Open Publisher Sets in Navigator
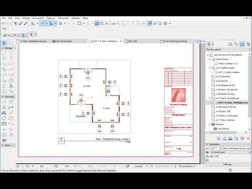The height and width of the screenshot is (189, 252). [248, 44]
